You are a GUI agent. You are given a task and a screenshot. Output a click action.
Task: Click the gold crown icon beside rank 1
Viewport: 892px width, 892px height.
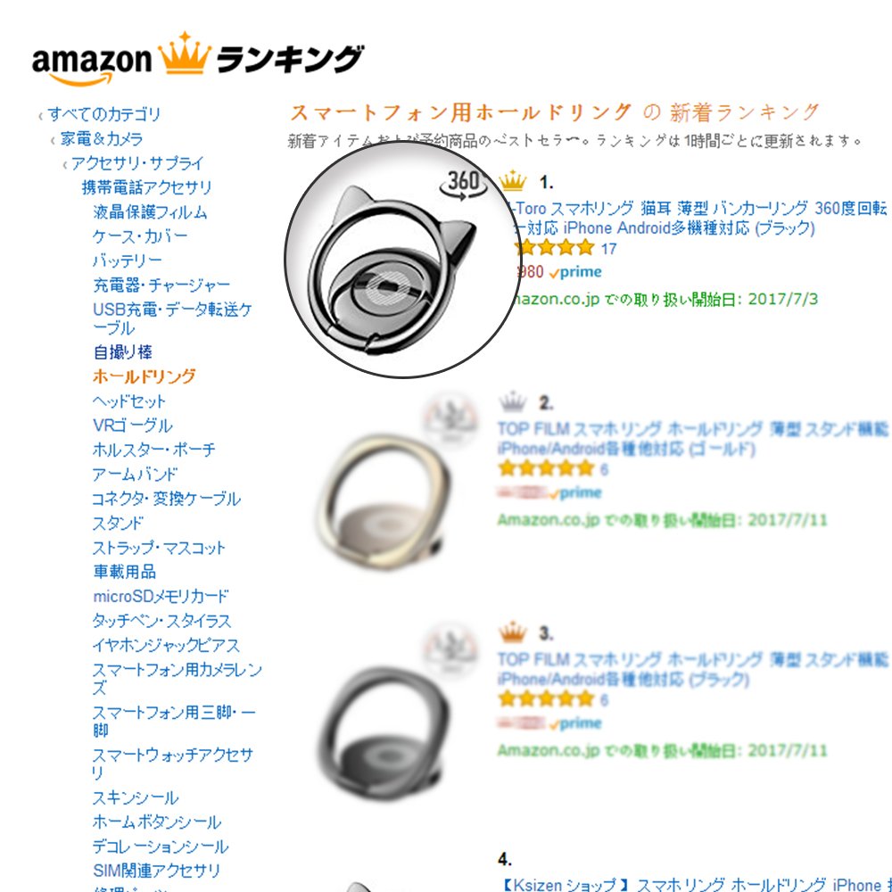[x=513, y=181]
